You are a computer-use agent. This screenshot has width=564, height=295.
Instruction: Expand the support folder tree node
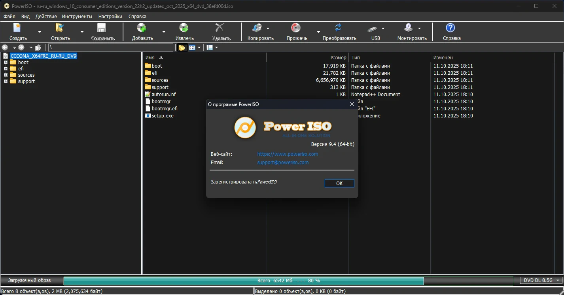coord(6,81)
